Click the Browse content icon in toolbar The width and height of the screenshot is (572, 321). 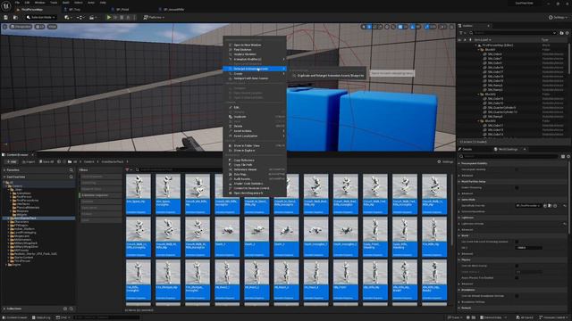tap(15, 18)
